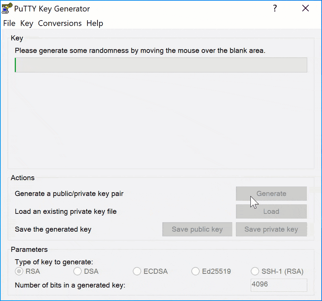Open the Conversions menu
The image size is (322, 301).
[60, 23]
